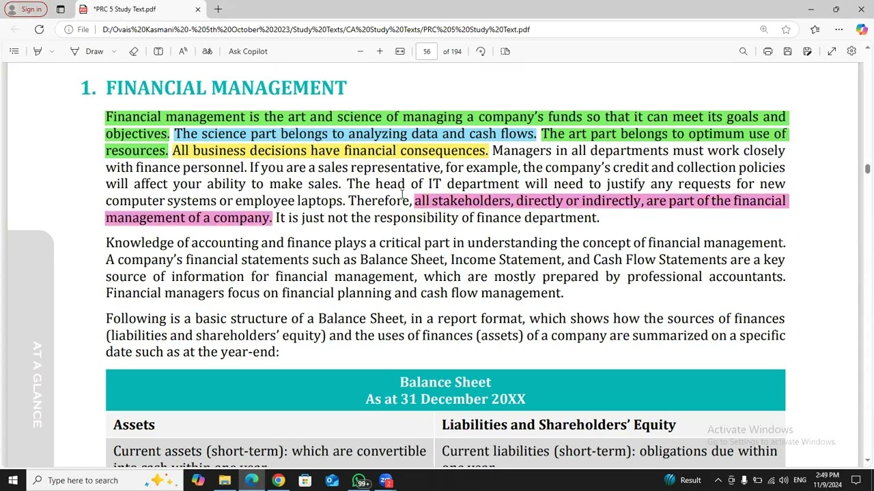Click blue highlighted sentence on science part

point(354,134)
